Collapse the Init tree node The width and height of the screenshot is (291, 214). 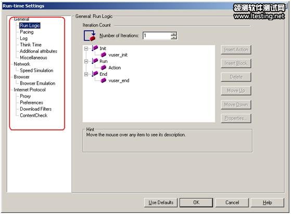click(x=86, y=48)
